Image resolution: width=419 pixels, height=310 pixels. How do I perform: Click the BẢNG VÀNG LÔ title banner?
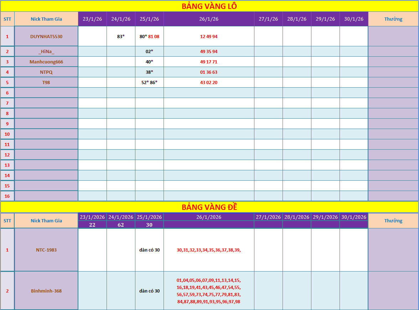coord(209,6)
